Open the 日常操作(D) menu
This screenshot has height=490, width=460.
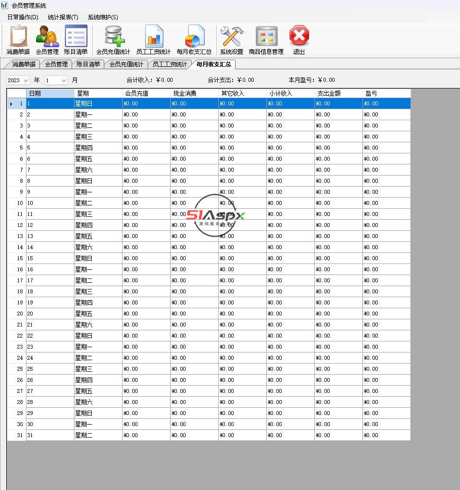(x=23, y=17)
